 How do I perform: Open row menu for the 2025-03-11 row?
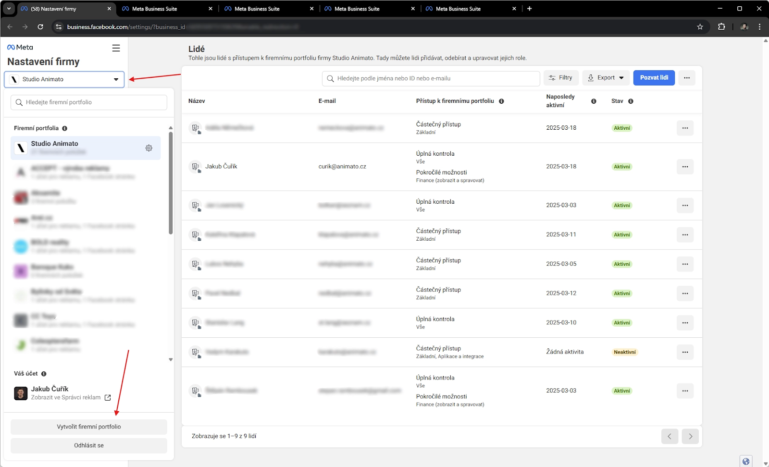[685, 235]
